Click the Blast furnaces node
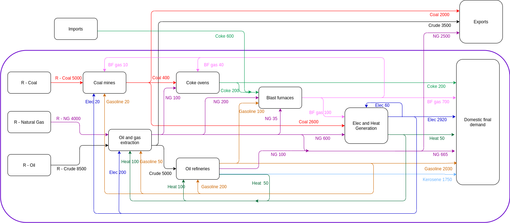This screenshot has height=223, width=510. (x=280, y=98)
